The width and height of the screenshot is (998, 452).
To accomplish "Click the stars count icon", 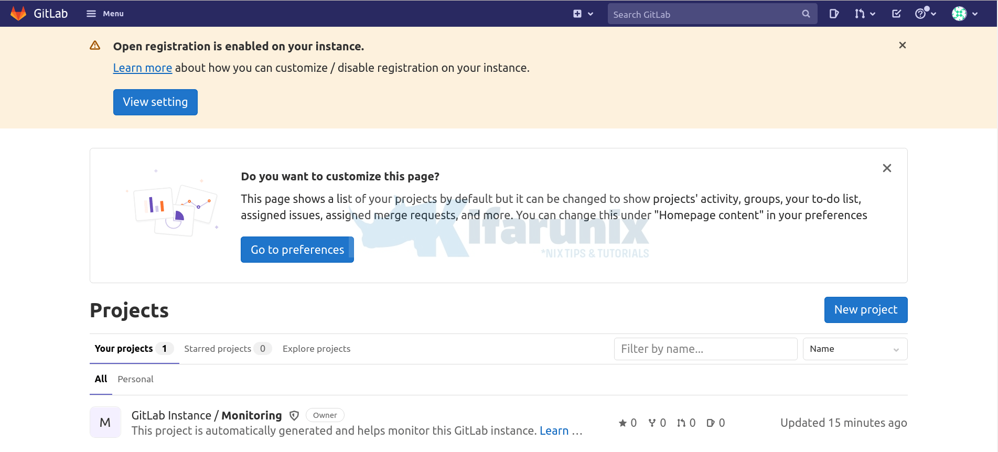I will point(623,423).
